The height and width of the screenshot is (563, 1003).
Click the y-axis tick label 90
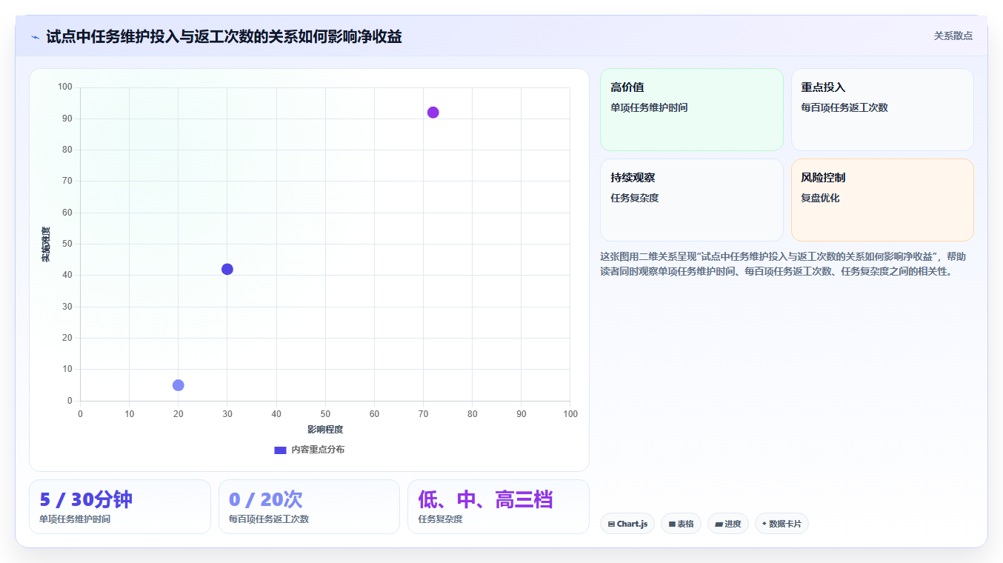coord(67,119)
